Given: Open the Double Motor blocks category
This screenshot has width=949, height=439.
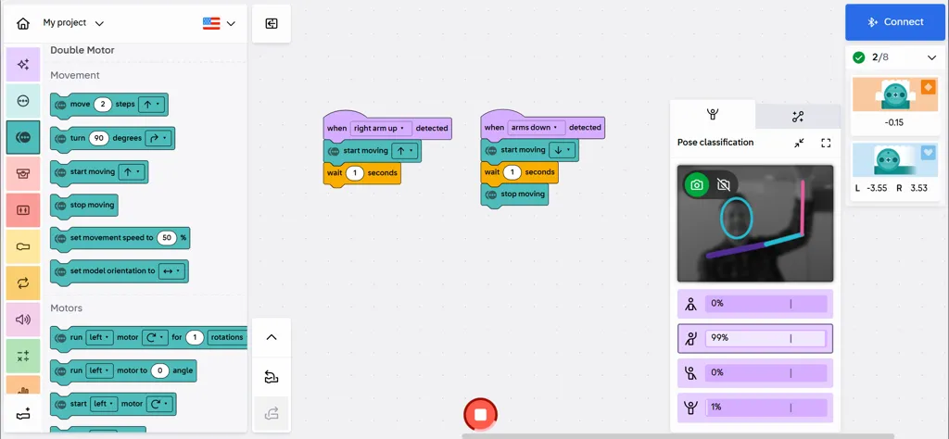Looking at the screenshot, I should [23, 136].
